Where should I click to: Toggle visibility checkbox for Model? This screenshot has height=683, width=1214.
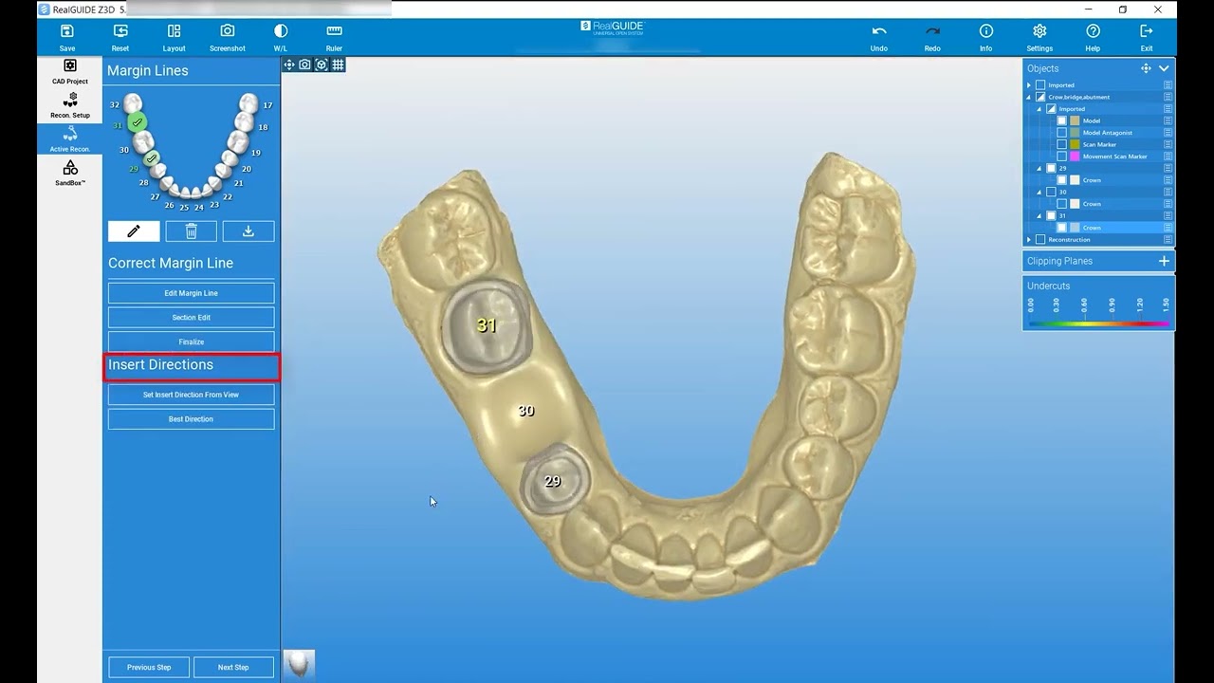click(1062, 120)
